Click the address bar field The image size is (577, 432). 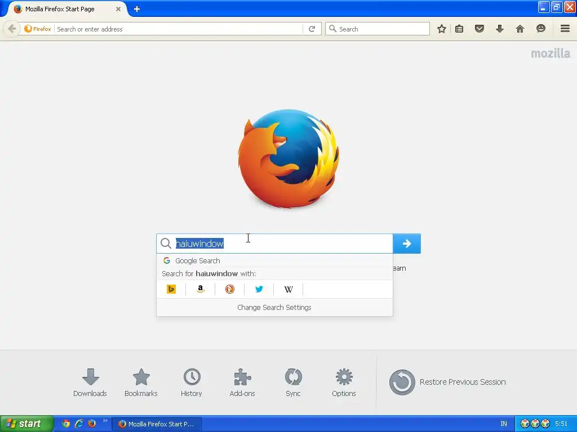pos(179,29)
